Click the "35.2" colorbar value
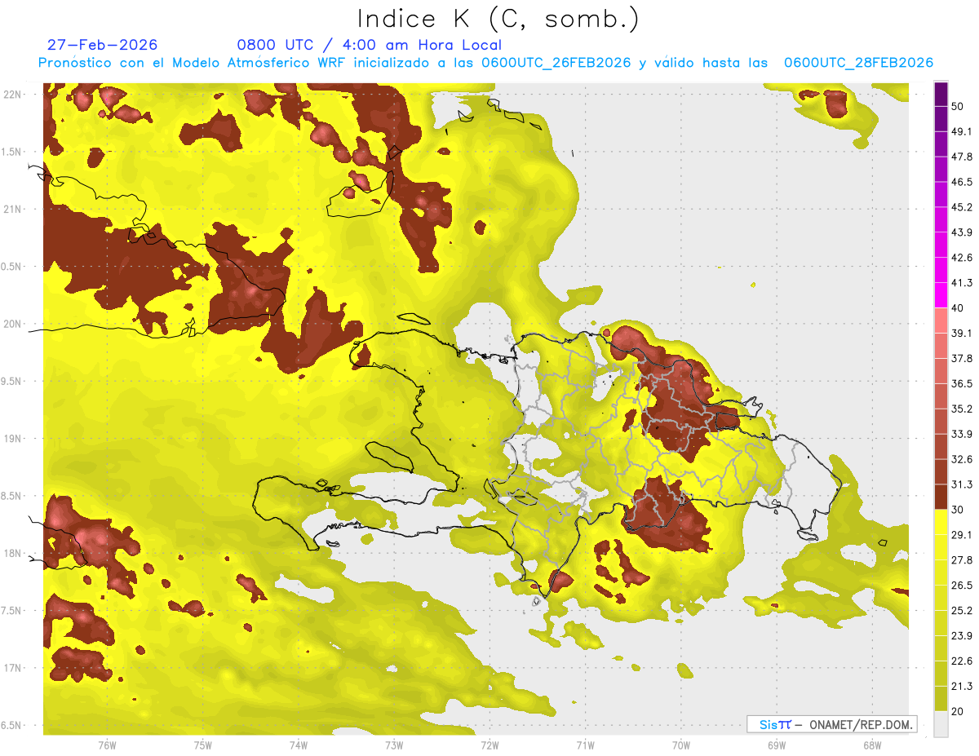The height and width of the screenshot is (756, 979). click(x=962, y=409)
